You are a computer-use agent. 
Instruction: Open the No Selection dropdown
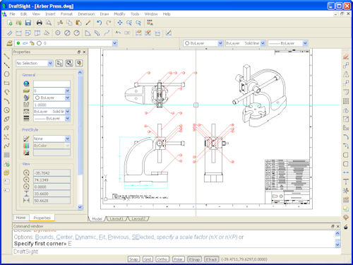pyautogui.click(x=50, y=63)
